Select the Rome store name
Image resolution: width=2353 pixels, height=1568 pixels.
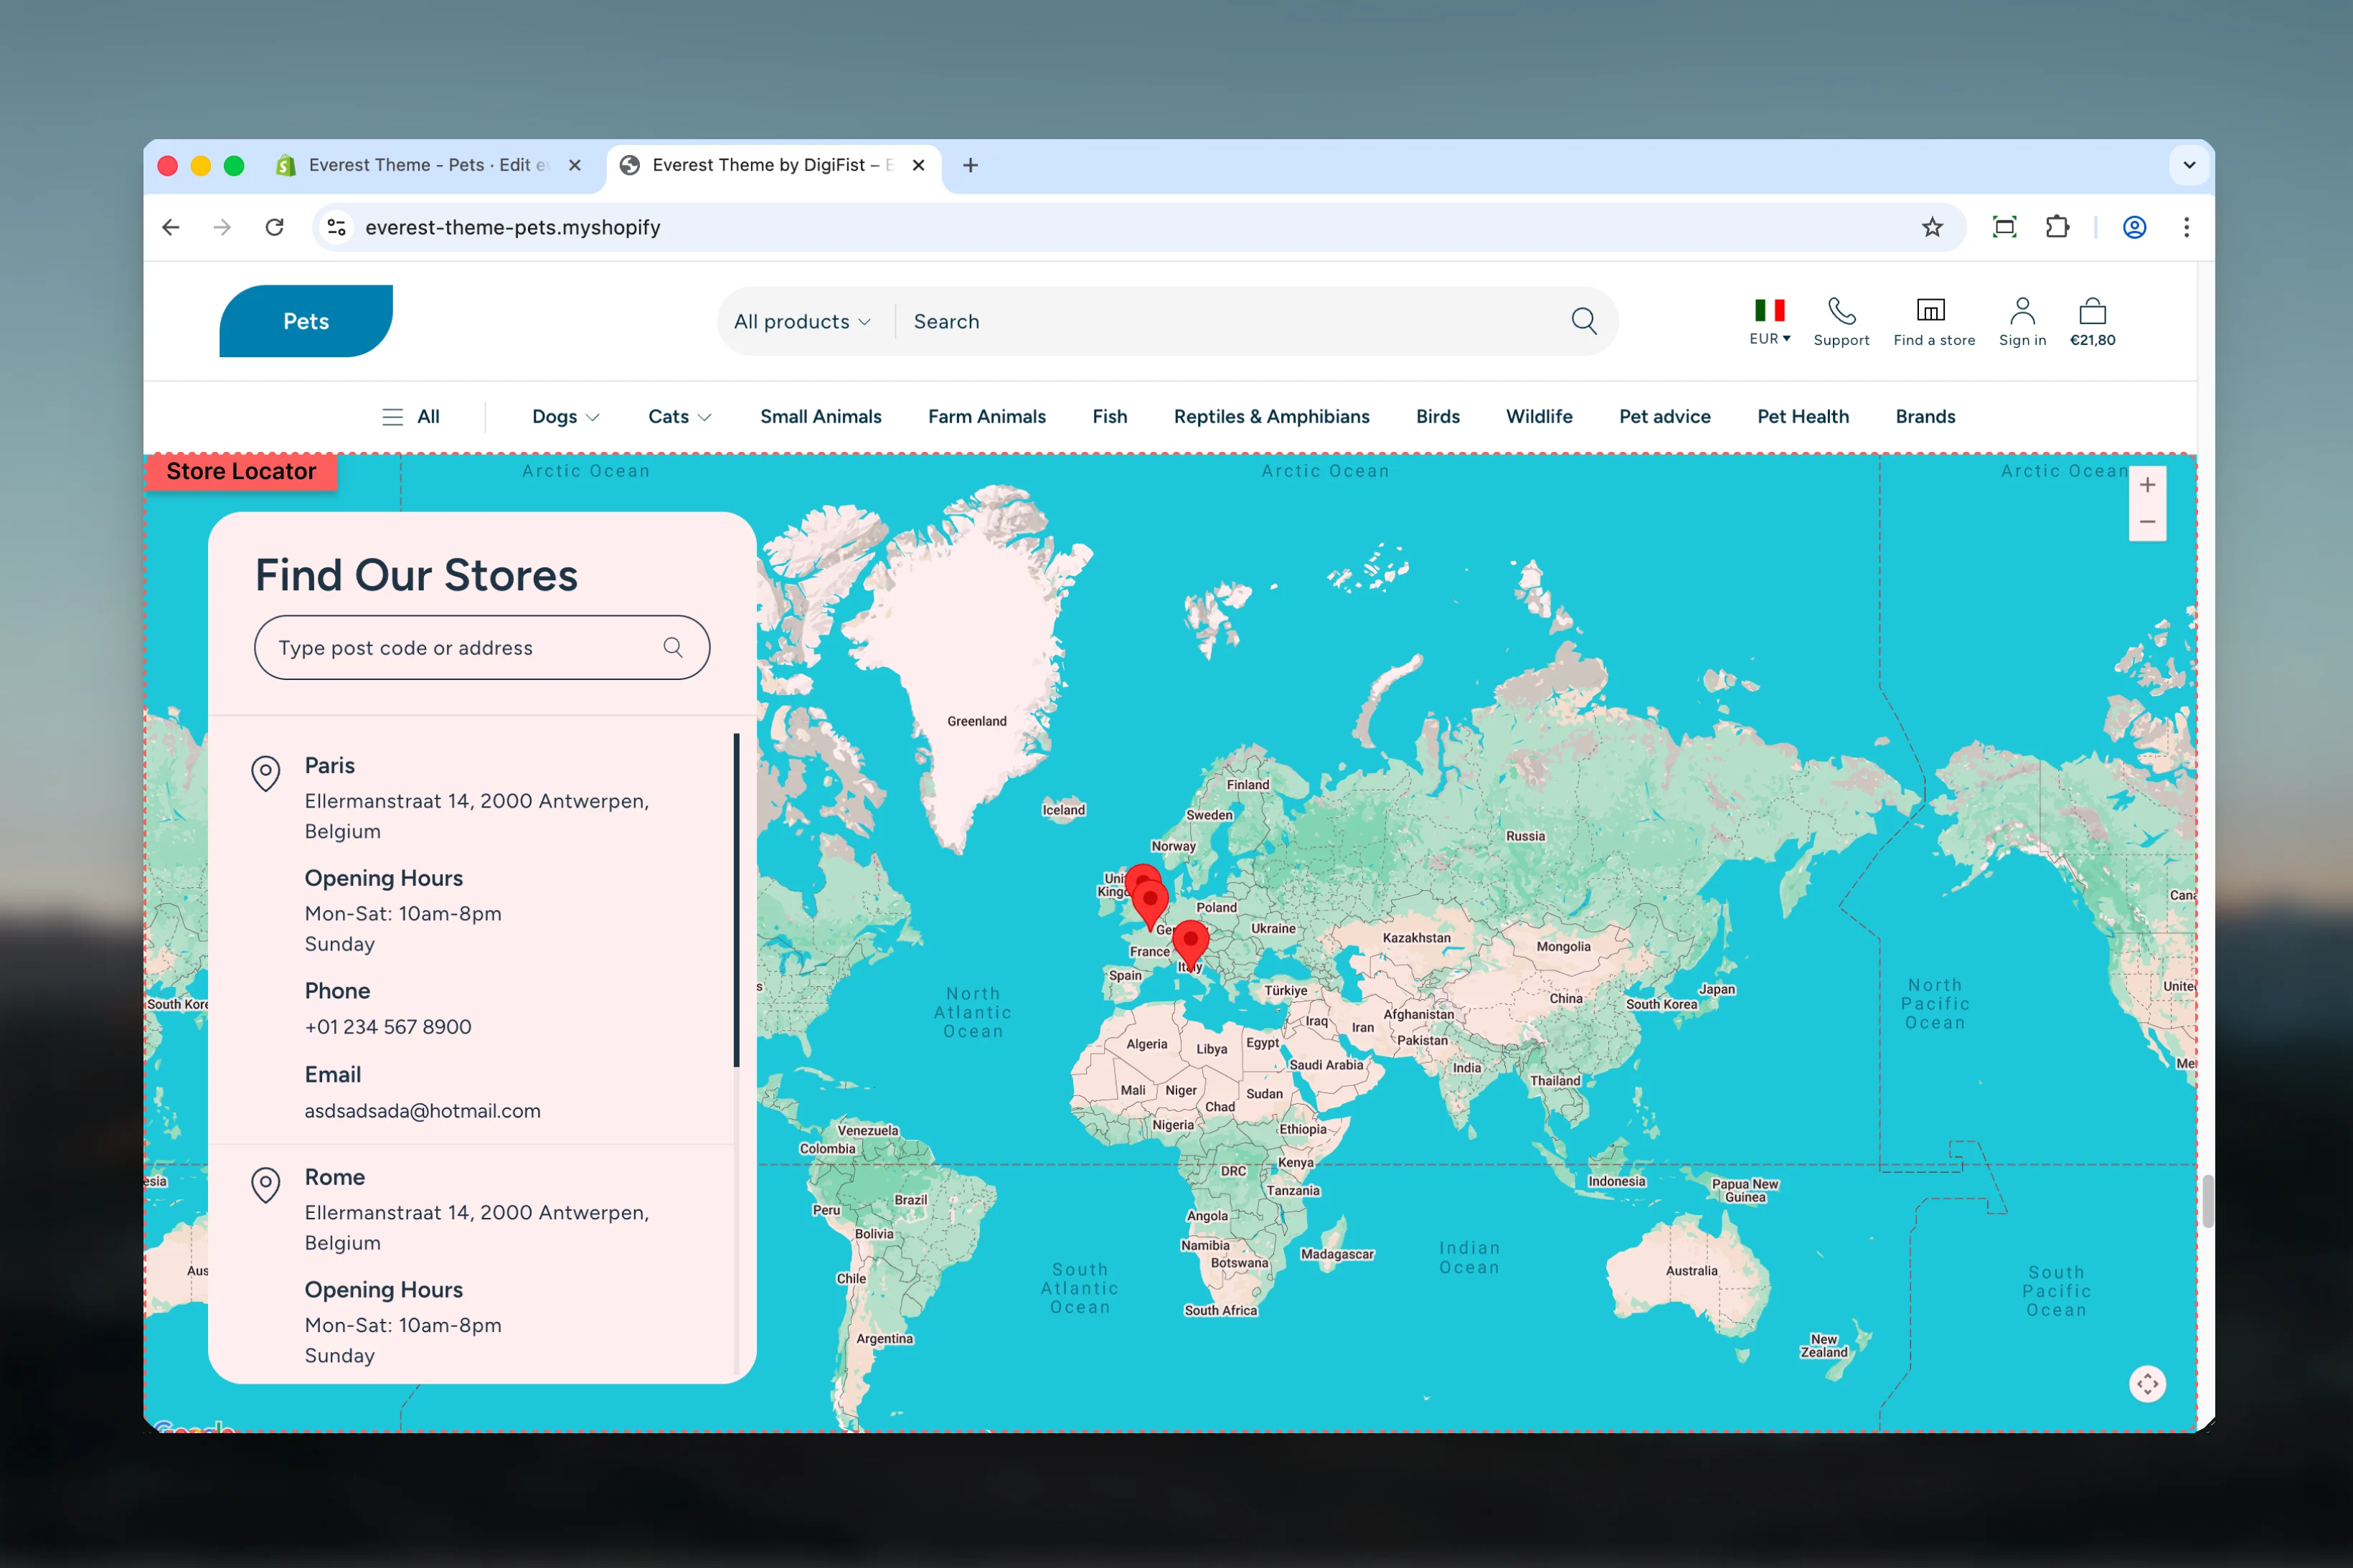point(335,1177)
